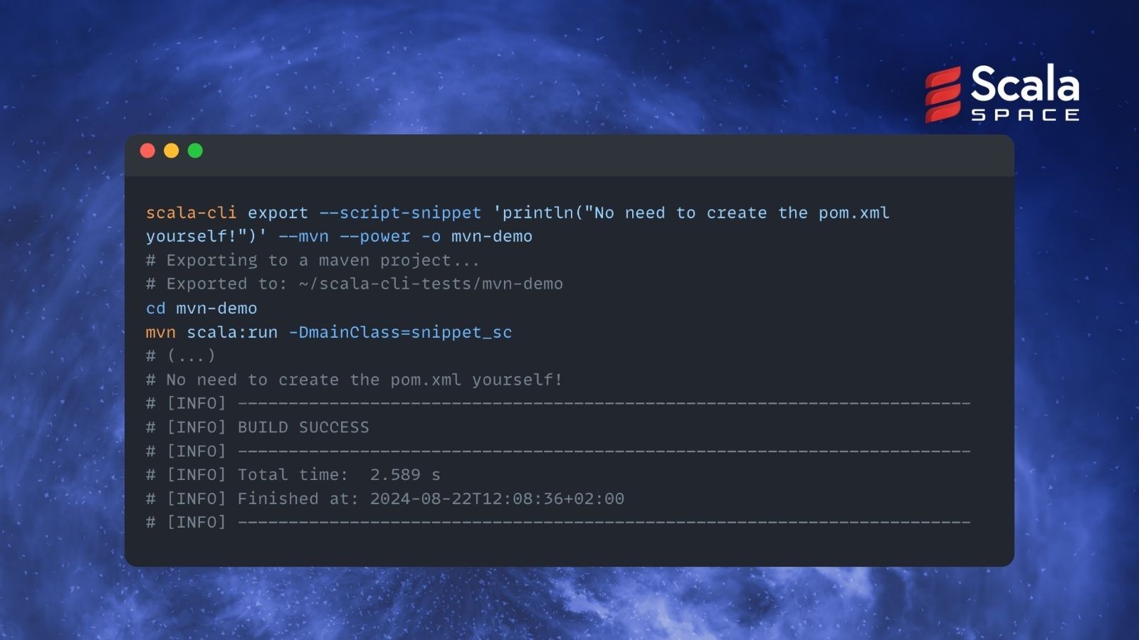The width and height of the screenshot is (1139, 640).
Task: Click the "BUILD SUCCESS" line
Action: [x=303, y=427]
